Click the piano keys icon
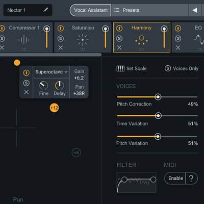The width and height of the screenshot is (204, 204). [120, 68]
